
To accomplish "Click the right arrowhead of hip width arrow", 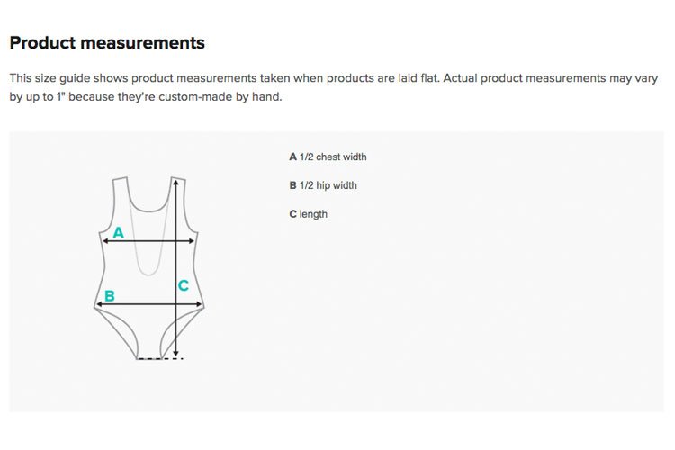I will pos(199,304).
